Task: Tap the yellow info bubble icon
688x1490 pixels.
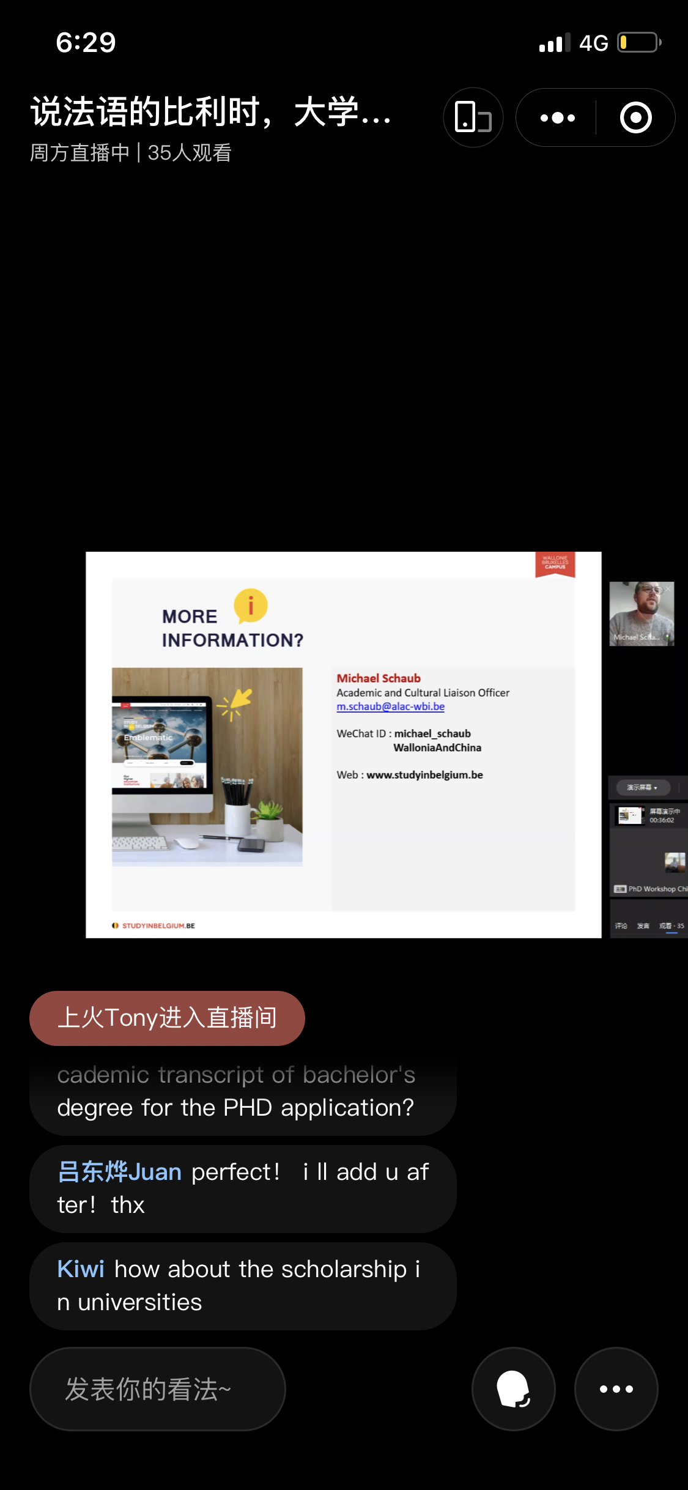Action: [251, 606]
